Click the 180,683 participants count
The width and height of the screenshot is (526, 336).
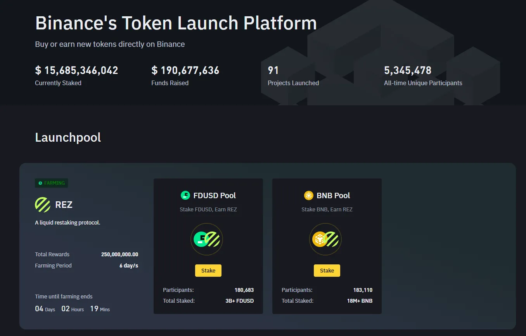[x=244, y=290]
